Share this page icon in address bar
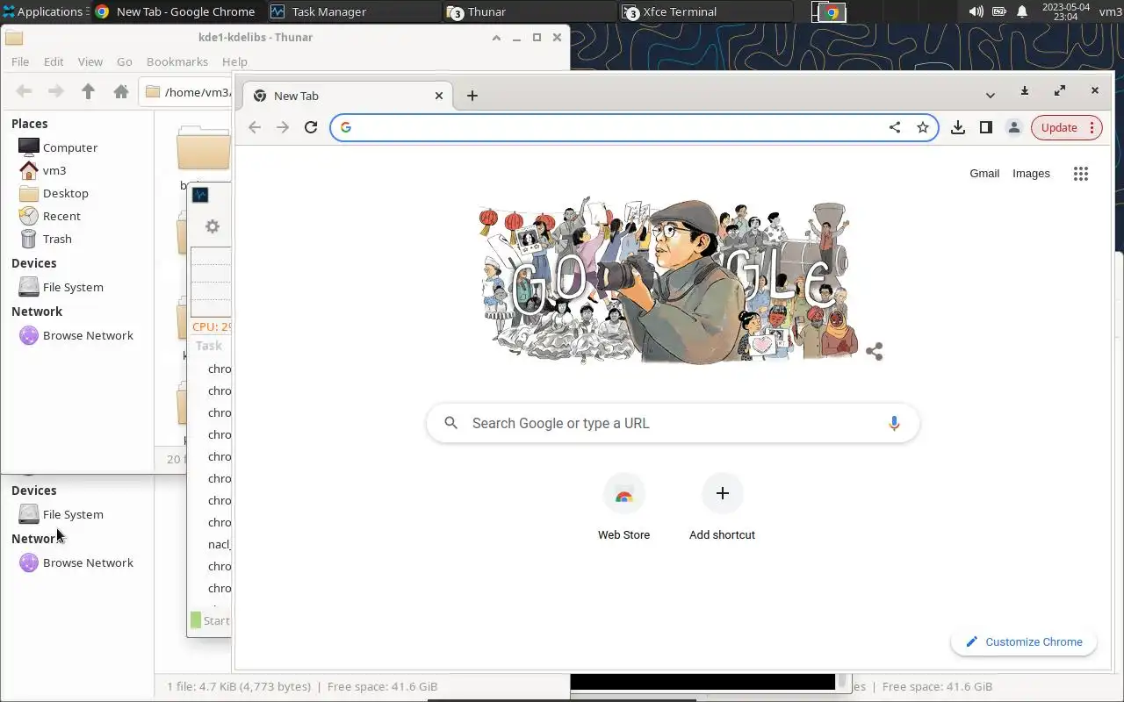This screenshot has width=1124, height=702. pyautogui.click(x=895, y=127)
